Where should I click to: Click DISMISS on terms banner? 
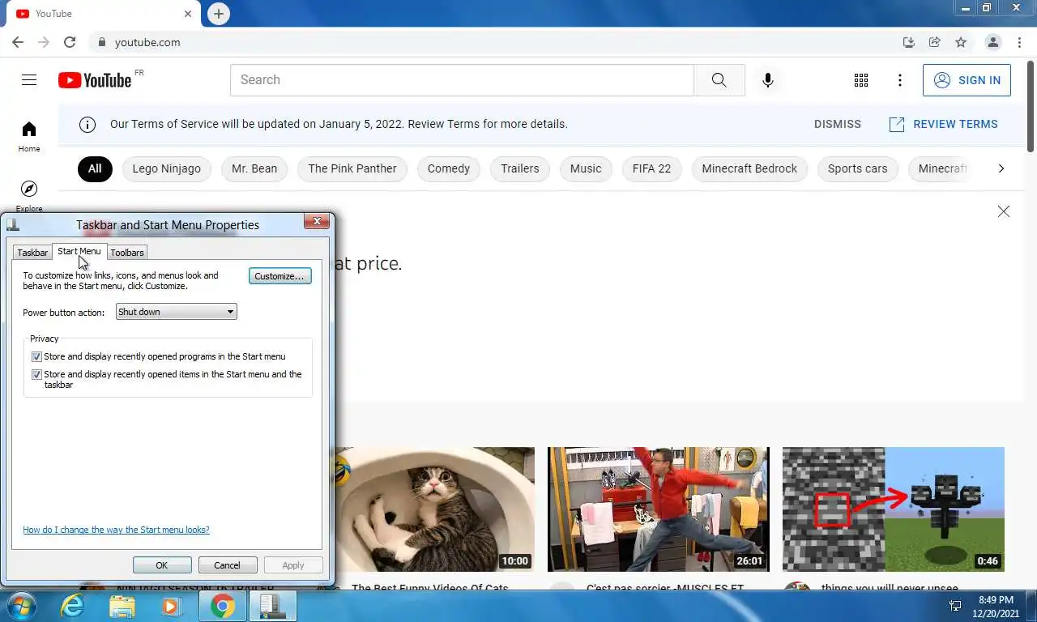pos(838,125)
